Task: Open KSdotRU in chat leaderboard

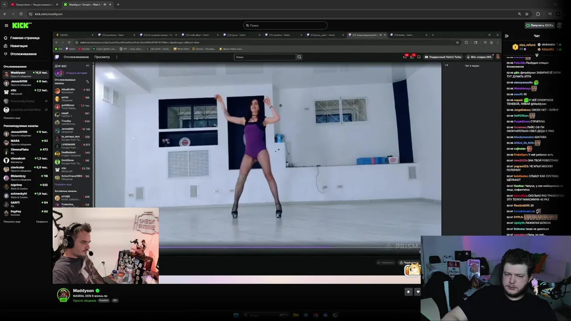Action: tap(548, 49)
